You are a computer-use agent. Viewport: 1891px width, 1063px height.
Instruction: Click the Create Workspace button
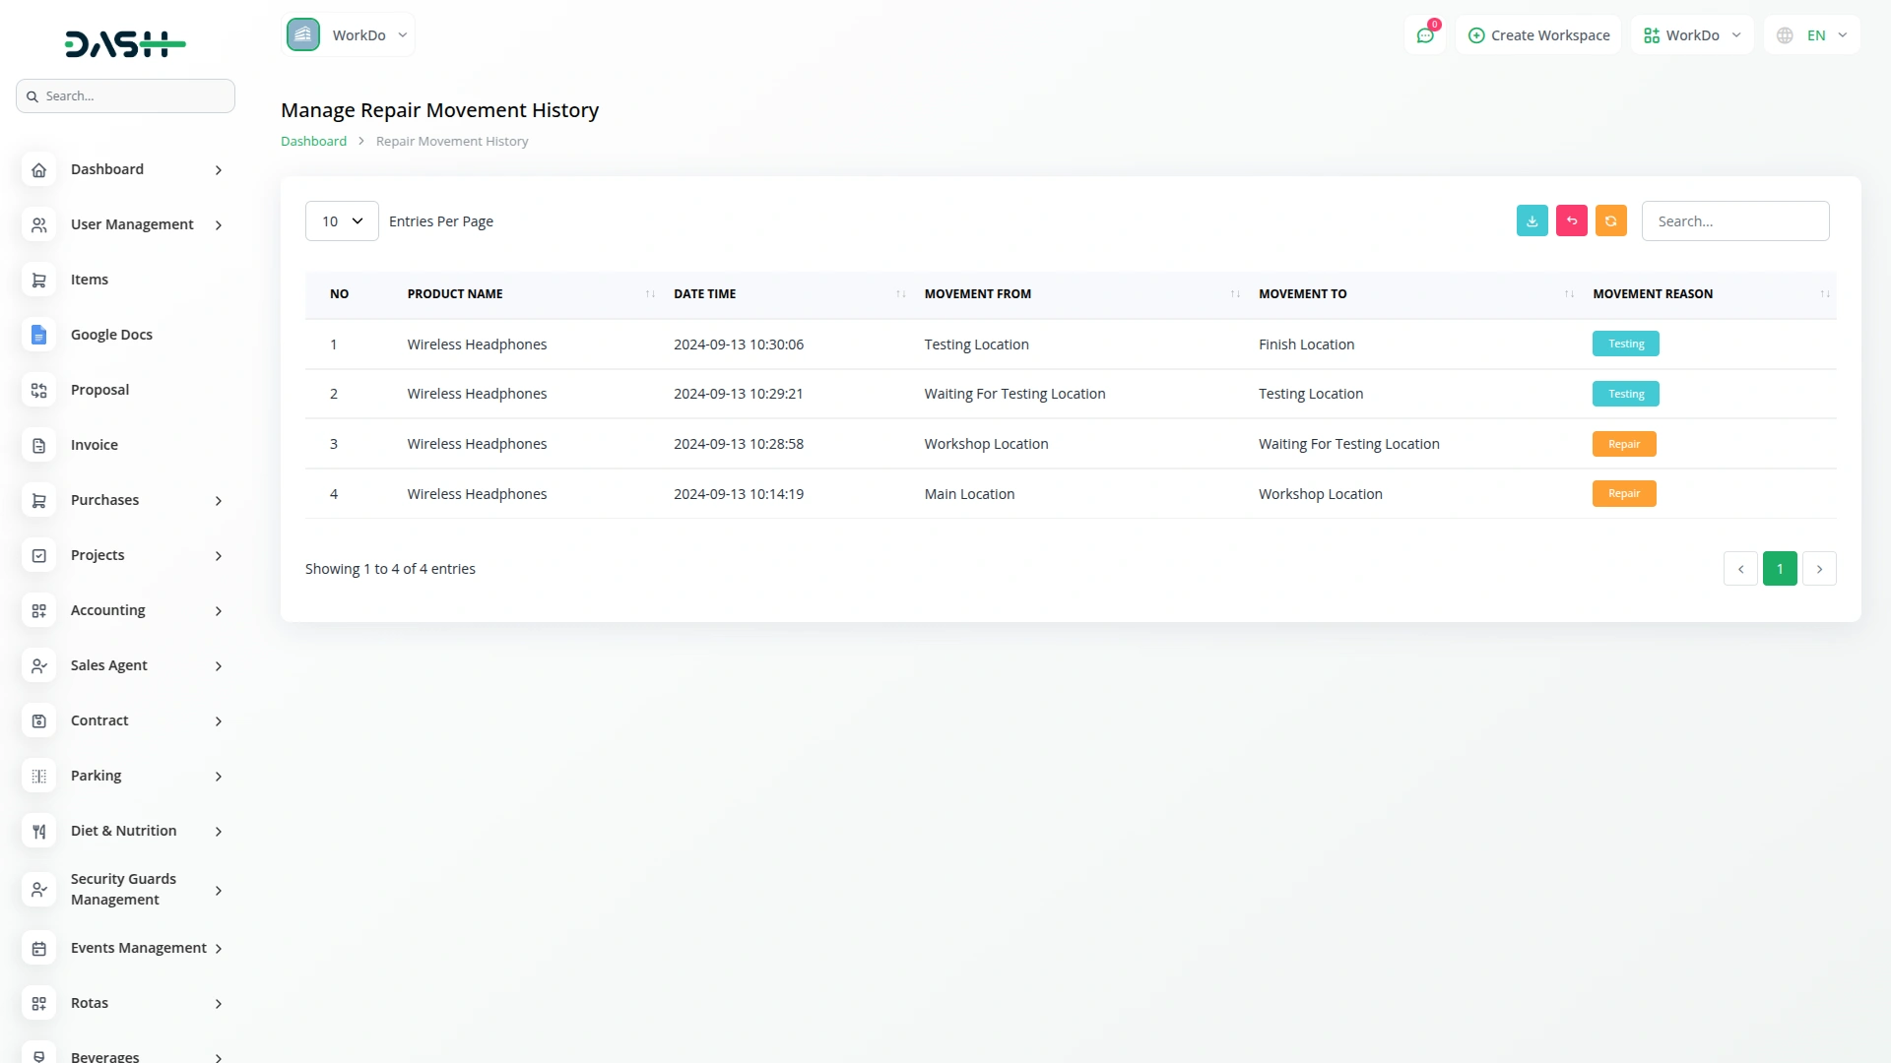coord(1538,34)
